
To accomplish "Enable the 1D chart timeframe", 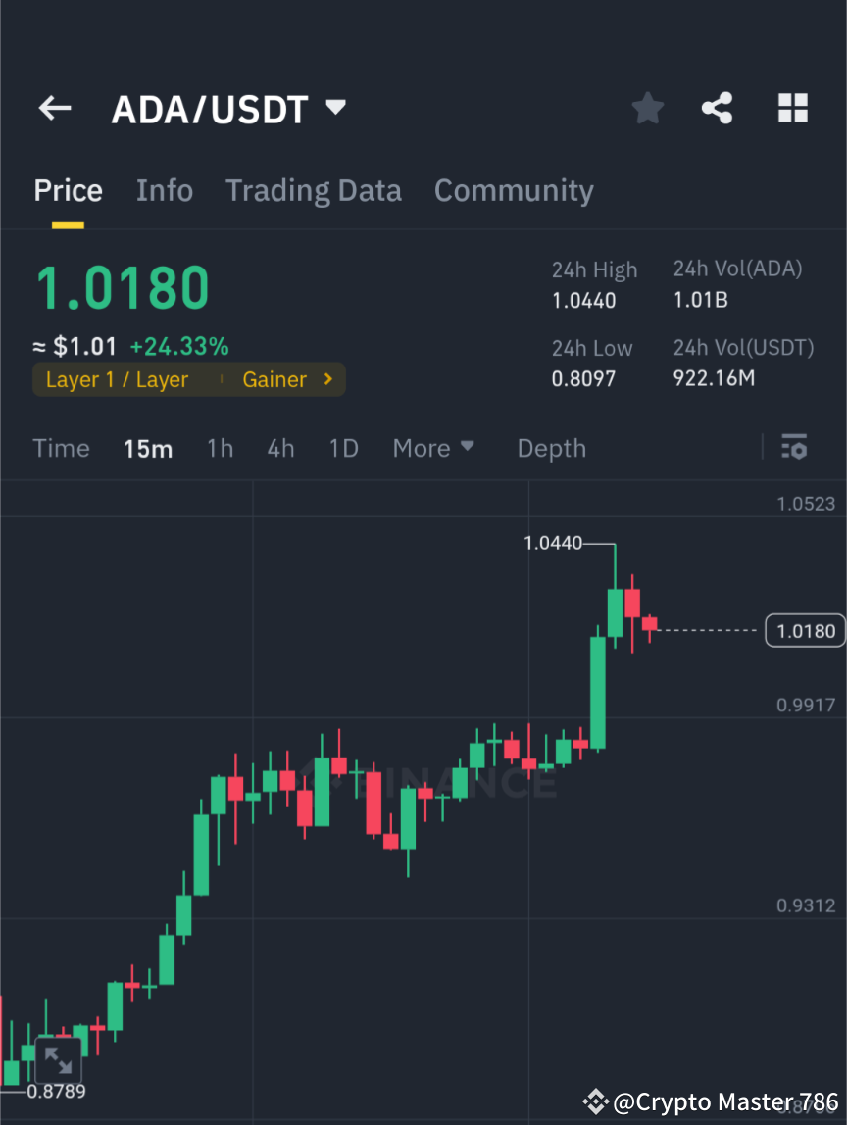I will click(x=343, y=447).
